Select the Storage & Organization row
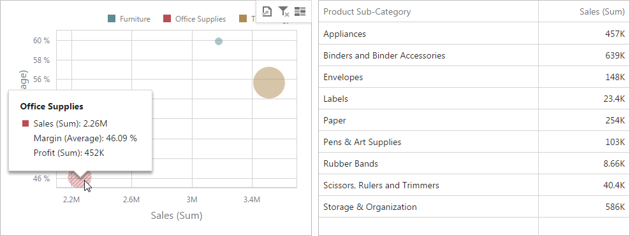This screenshot has width=630, height=236. pos(474,207)
